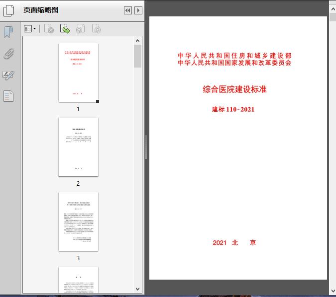Select page 2 thumbnail

pos(79,147)
